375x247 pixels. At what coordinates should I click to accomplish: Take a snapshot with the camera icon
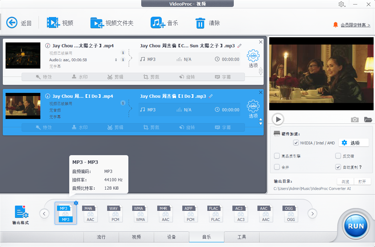(355, 119)
